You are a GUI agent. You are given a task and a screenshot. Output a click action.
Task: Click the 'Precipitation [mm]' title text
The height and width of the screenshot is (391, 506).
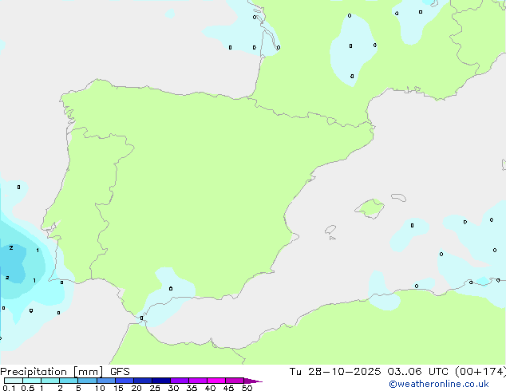(x=52, y=372)
